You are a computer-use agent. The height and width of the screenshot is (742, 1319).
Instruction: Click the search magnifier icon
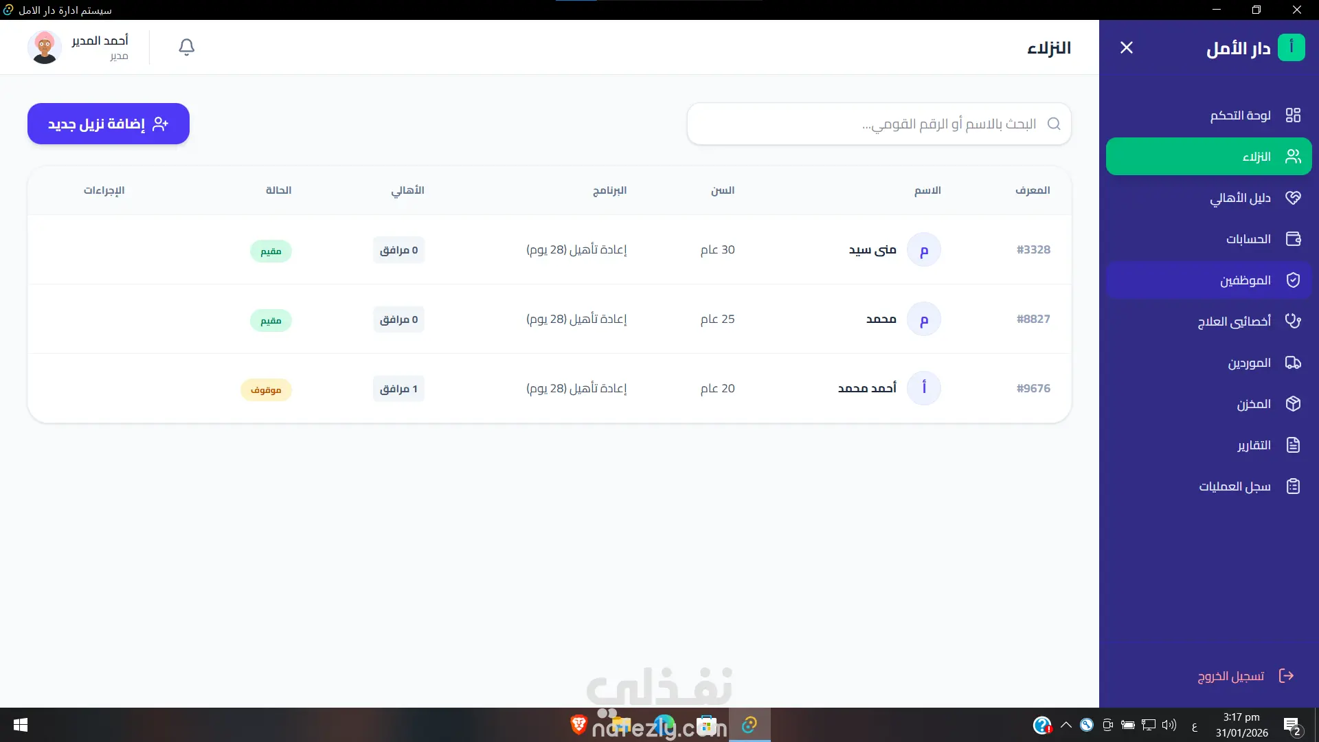point(1054,124)
